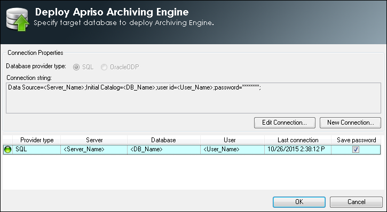This screenshot has width=387, height=212.
Task: Select the 10/26/2015 last connection cell
Action: (x=298, y=149)
